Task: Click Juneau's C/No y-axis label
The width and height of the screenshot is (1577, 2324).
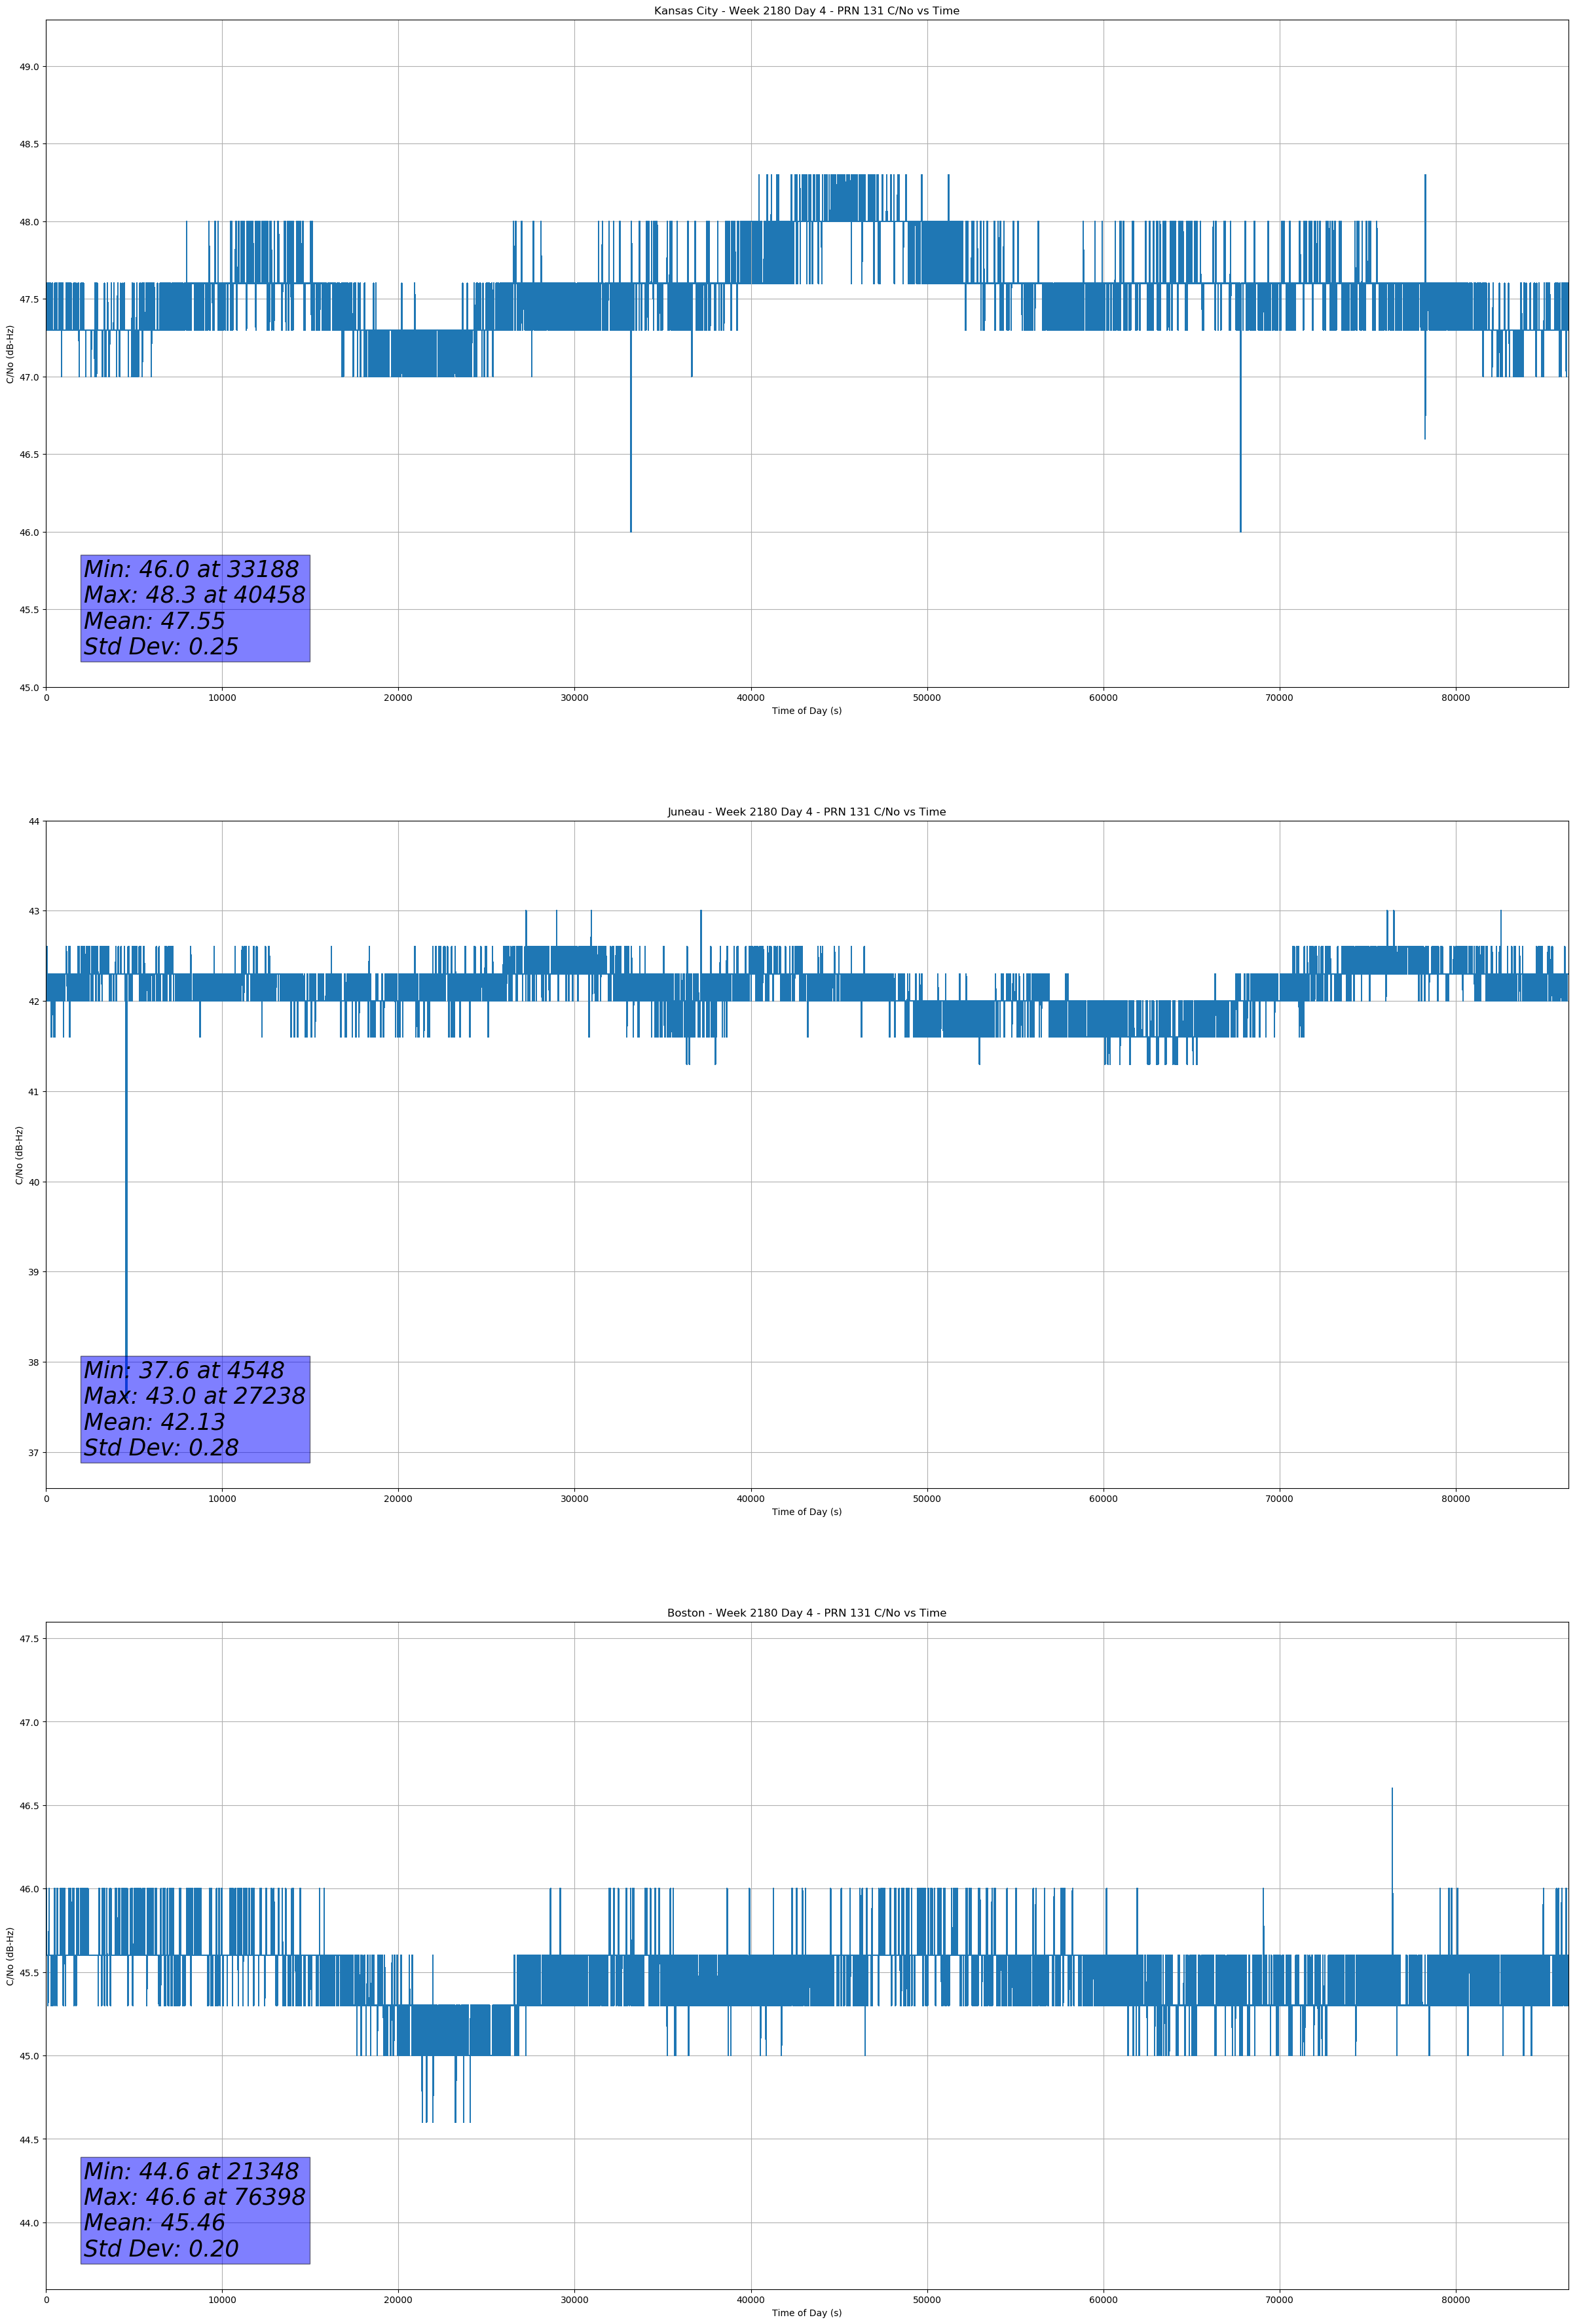Action: coord(18,1155)
